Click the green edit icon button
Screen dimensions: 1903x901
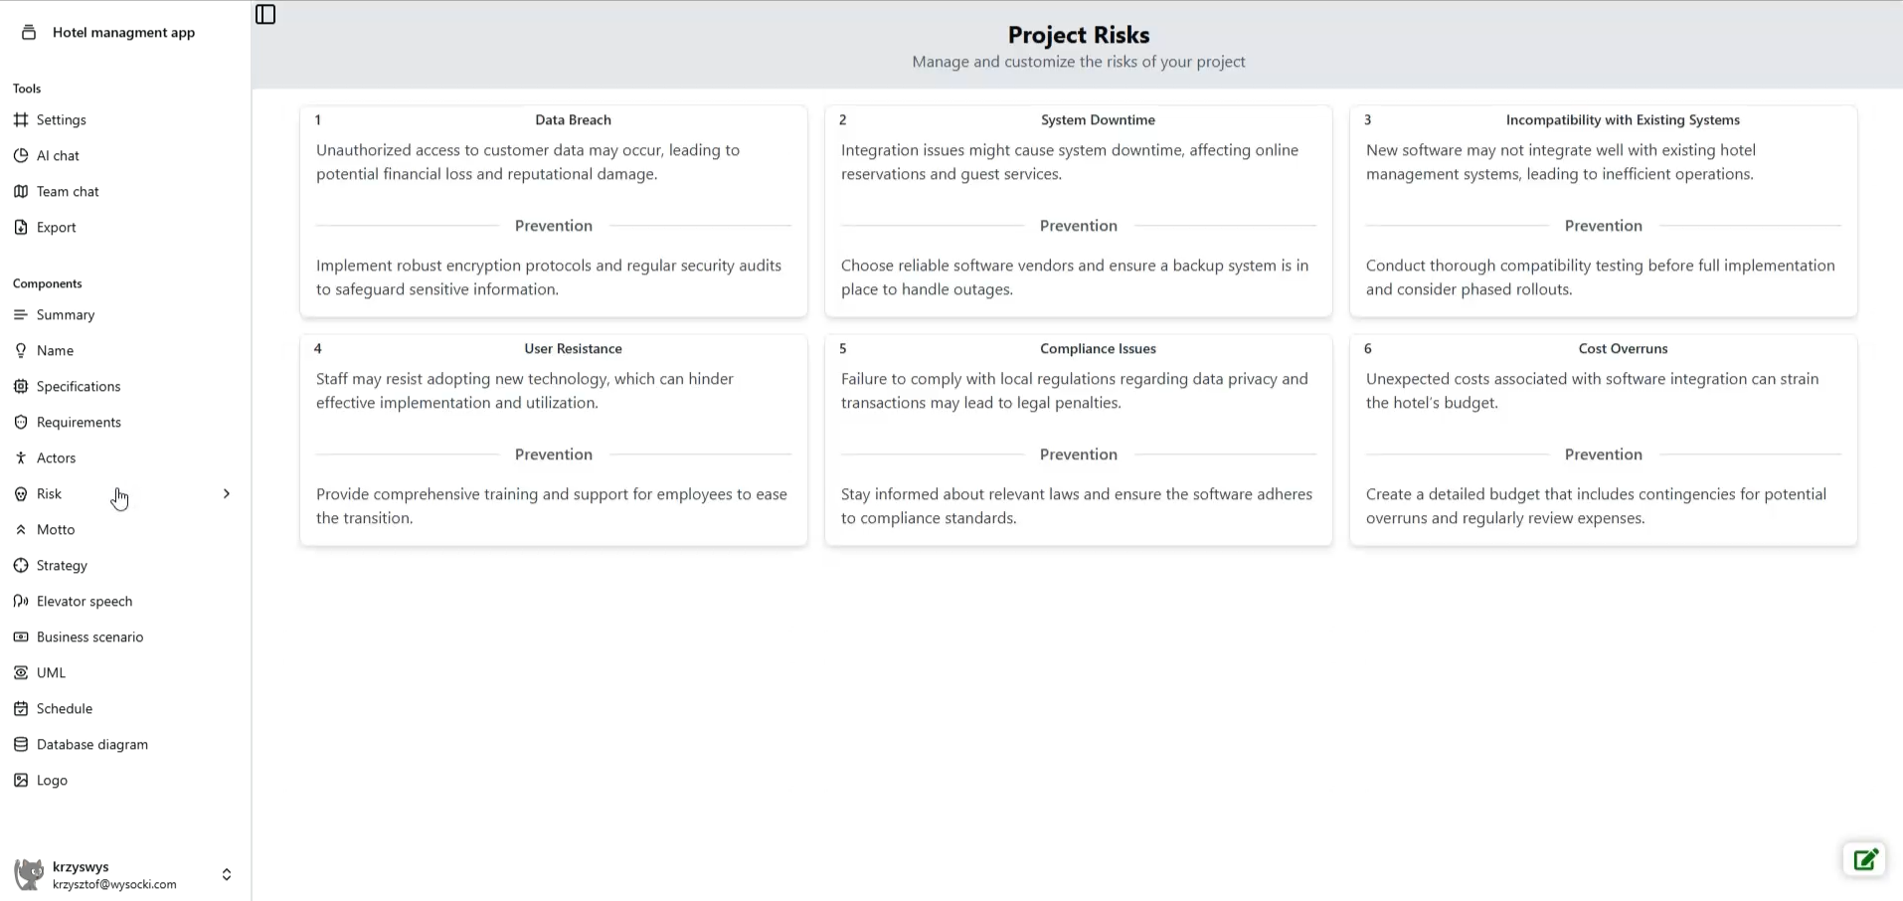[1864, 859]
